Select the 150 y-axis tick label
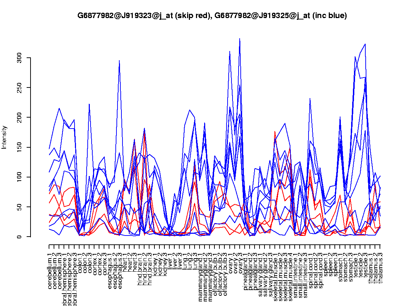 point(20,147)
